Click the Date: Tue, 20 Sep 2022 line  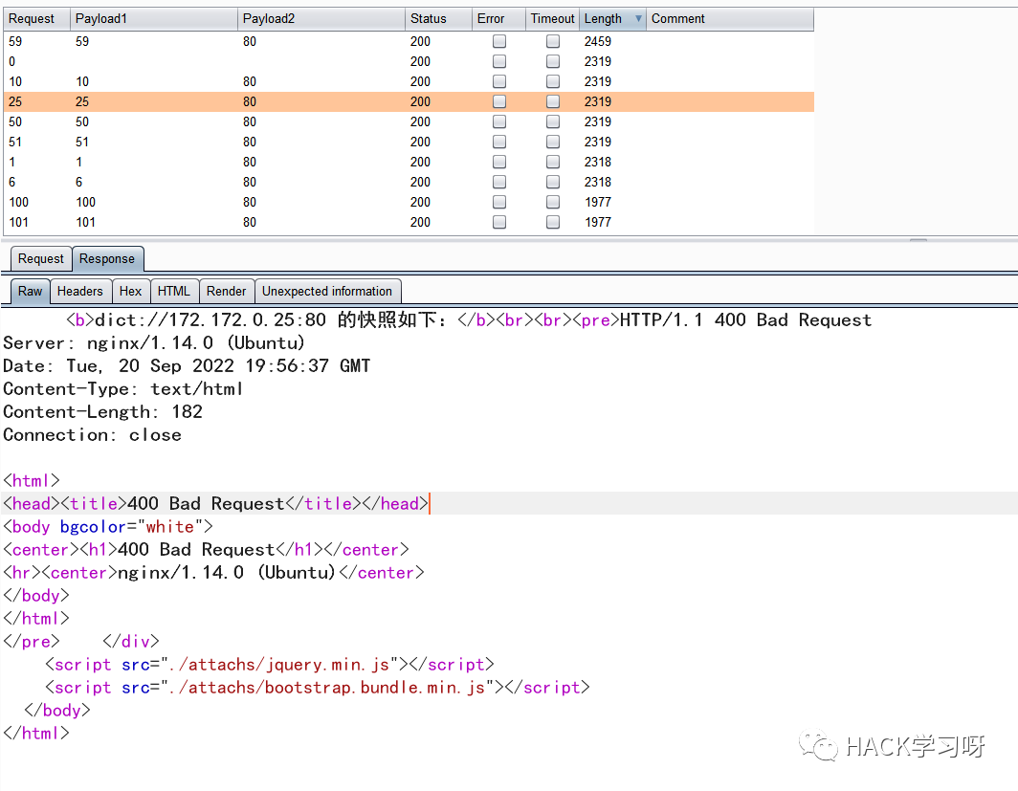point(187,366)
